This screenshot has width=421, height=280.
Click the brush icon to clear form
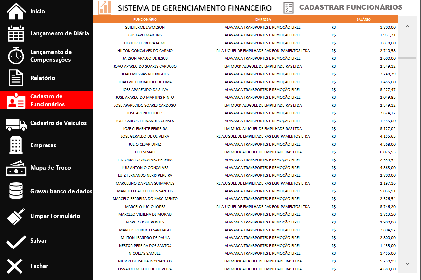(16, 216)
